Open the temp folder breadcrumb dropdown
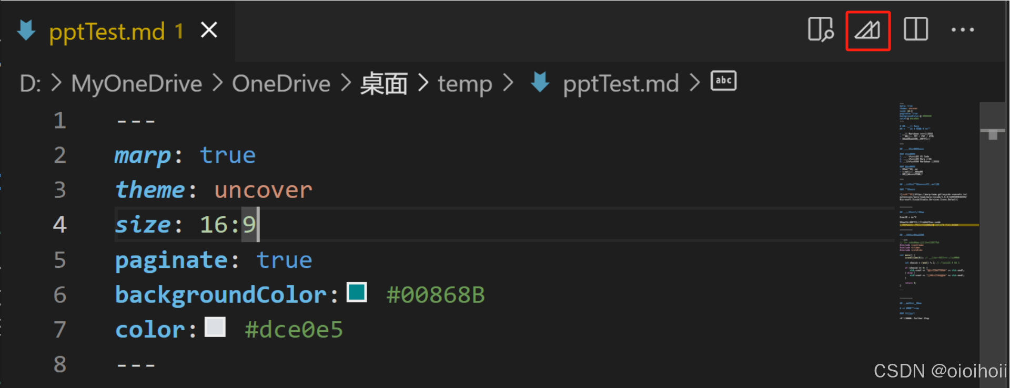This screenshot has height=388, width=1010. 464,83
